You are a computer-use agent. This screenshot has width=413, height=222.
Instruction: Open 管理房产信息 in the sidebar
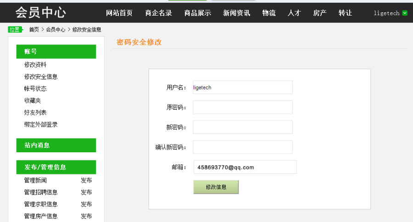tap(41, 216)
